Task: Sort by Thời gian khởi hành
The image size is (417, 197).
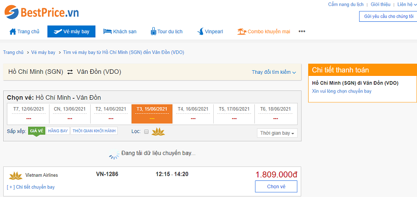Action: point(94,130)
